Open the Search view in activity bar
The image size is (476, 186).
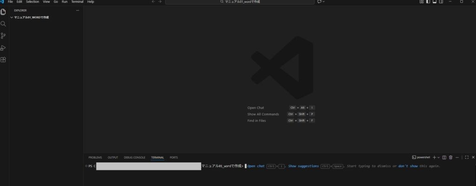click(x=3, y=24)
